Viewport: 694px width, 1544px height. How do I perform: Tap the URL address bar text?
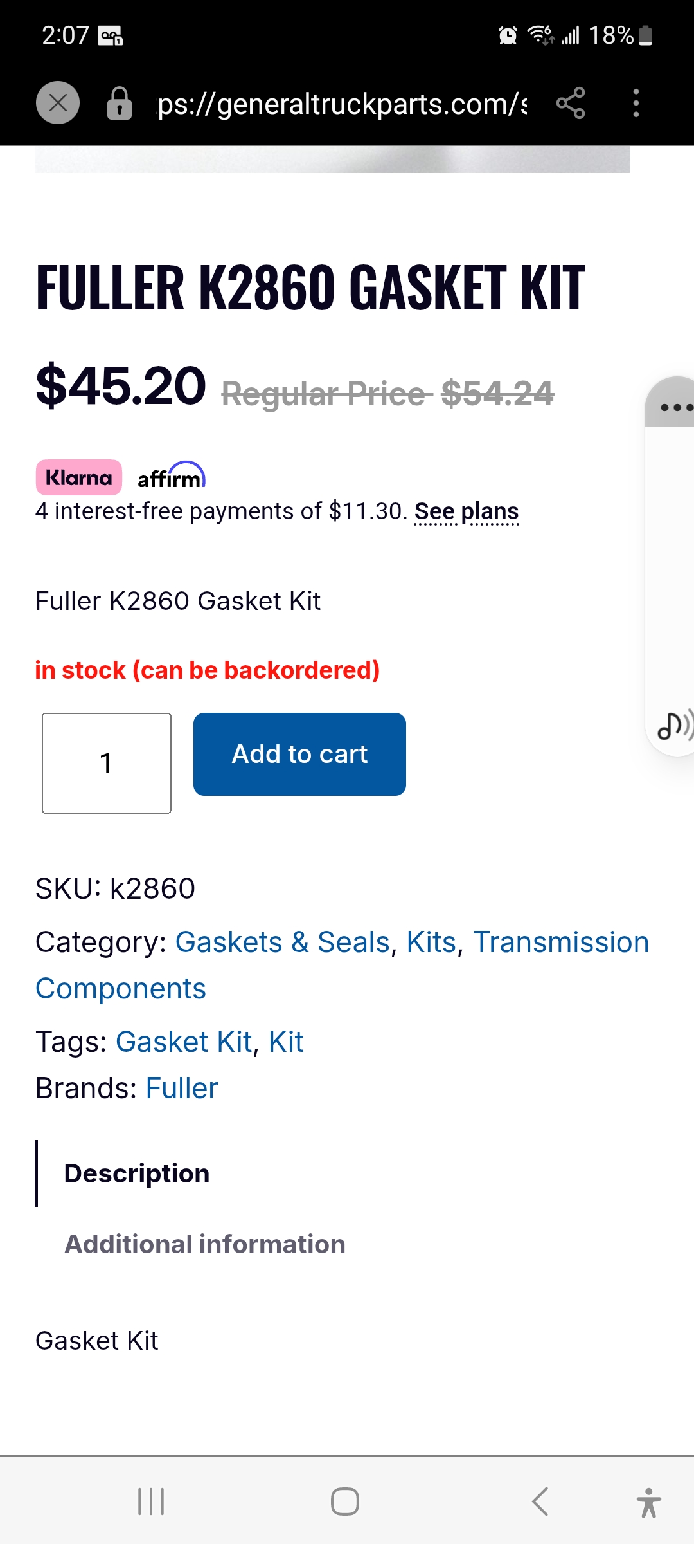[342, 104]
